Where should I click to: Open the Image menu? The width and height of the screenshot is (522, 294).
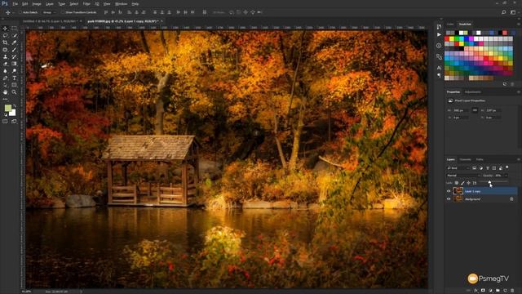point(37,4)
